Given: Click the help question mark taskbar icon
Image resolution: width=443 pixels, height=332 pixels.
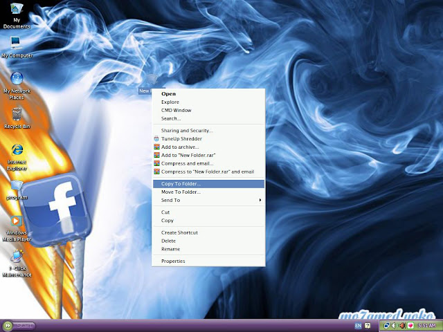Looking at the screenshot, I should [x=368, y=326].
